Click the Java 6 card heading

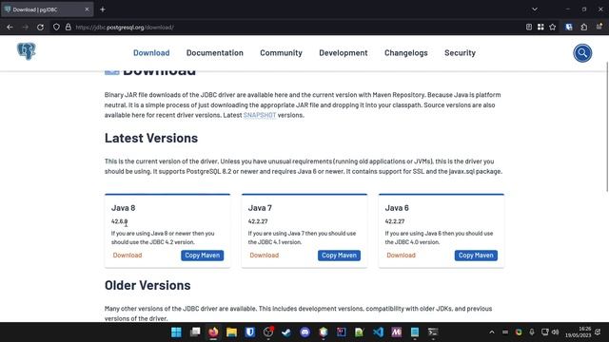tap(397, 208)
